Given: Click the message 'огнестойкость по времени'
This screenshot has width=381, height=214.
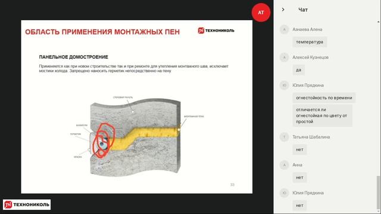Looking at the screenshot, I should coord(324,97).
